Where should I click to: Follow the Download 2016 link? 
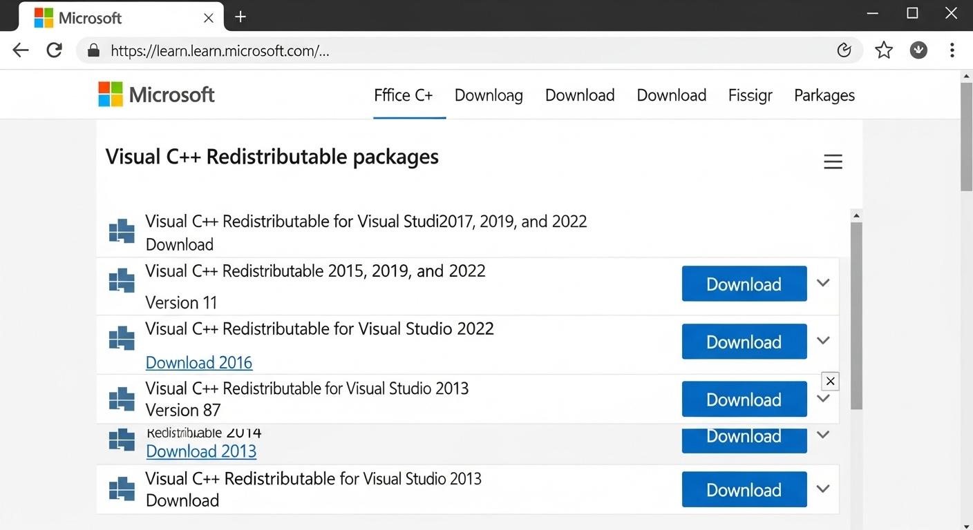click(x=199, y=362)
